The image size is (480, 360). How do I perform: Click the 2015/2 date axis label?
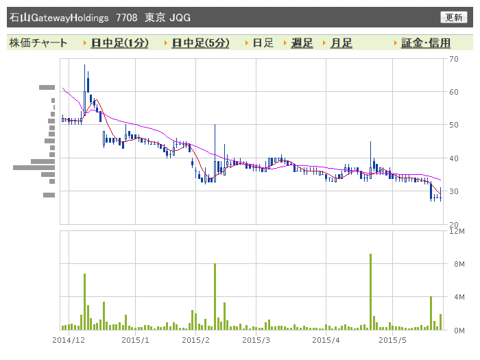tap(195, 340)
